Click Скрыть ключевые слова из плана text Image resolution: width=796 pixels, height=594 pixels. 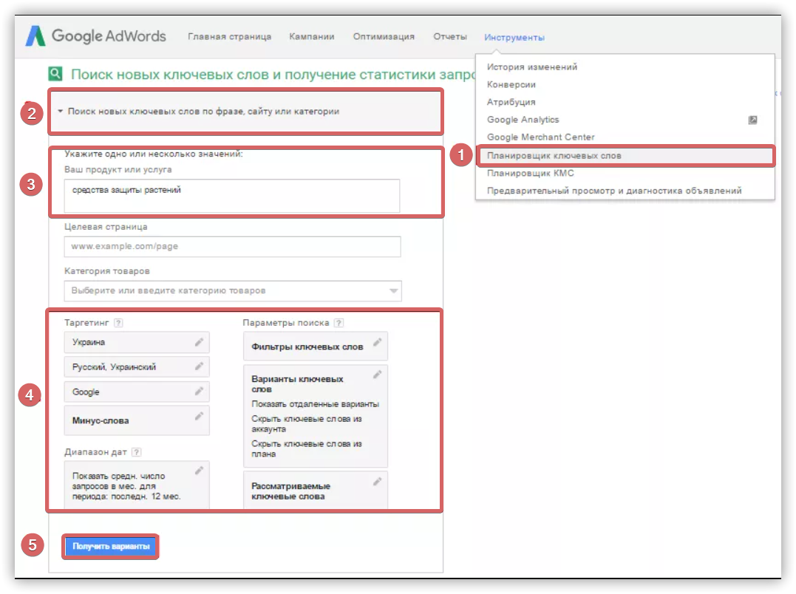pos(307,449)
